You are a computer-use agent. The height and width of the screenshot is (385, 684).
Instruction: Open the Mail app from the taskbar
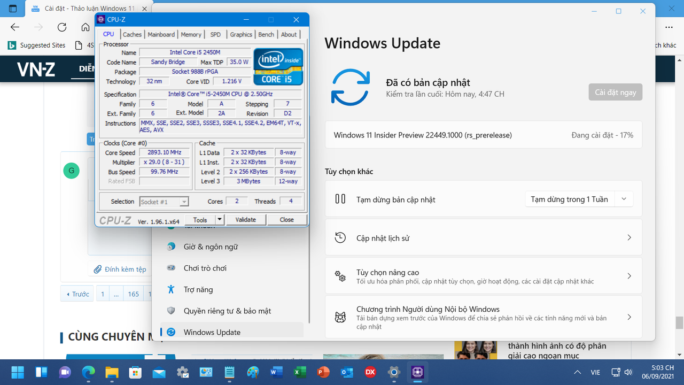pyautogui.click(x=159, y=372)
